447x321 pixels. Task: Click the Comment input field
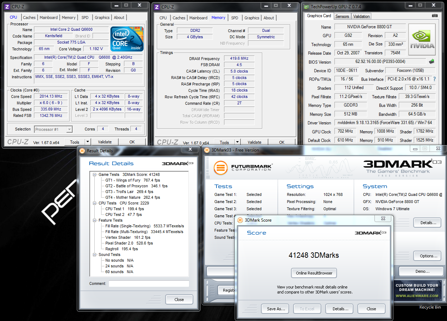[149, 283]
